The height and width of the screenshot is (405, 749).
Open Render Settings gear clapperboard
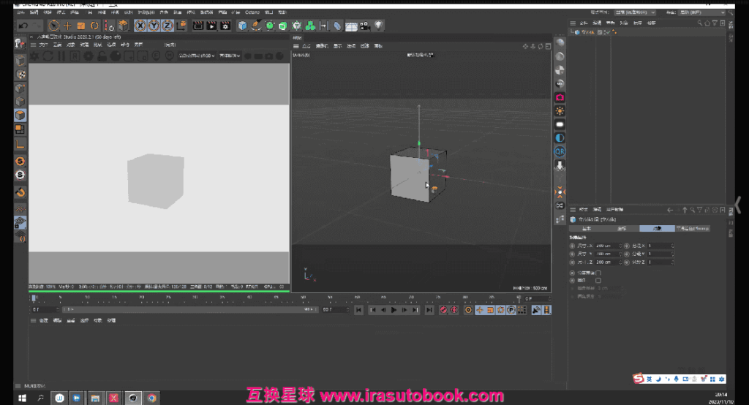[x=225, y=26]
